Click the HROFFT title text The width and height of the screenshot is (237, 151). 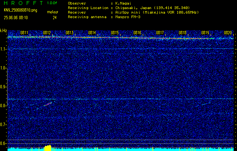click(24, 3)
